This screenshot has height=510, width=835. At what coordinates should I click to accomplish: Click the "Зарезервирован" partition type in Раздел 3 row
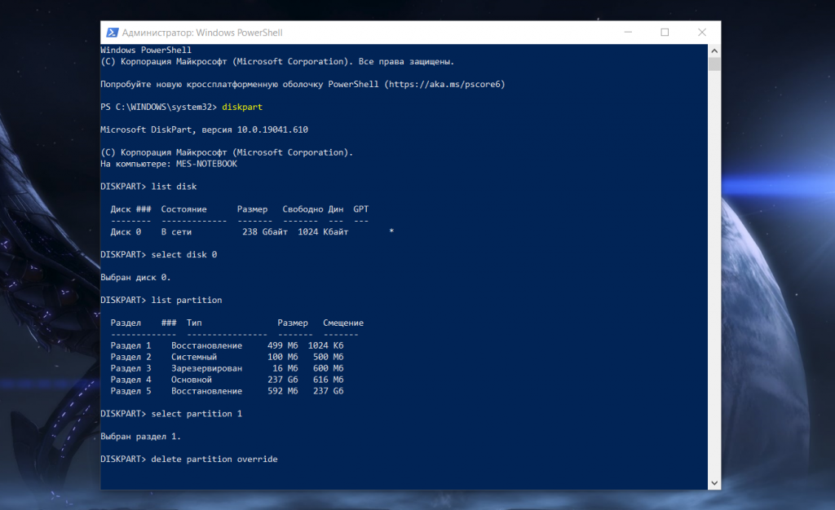206,368
